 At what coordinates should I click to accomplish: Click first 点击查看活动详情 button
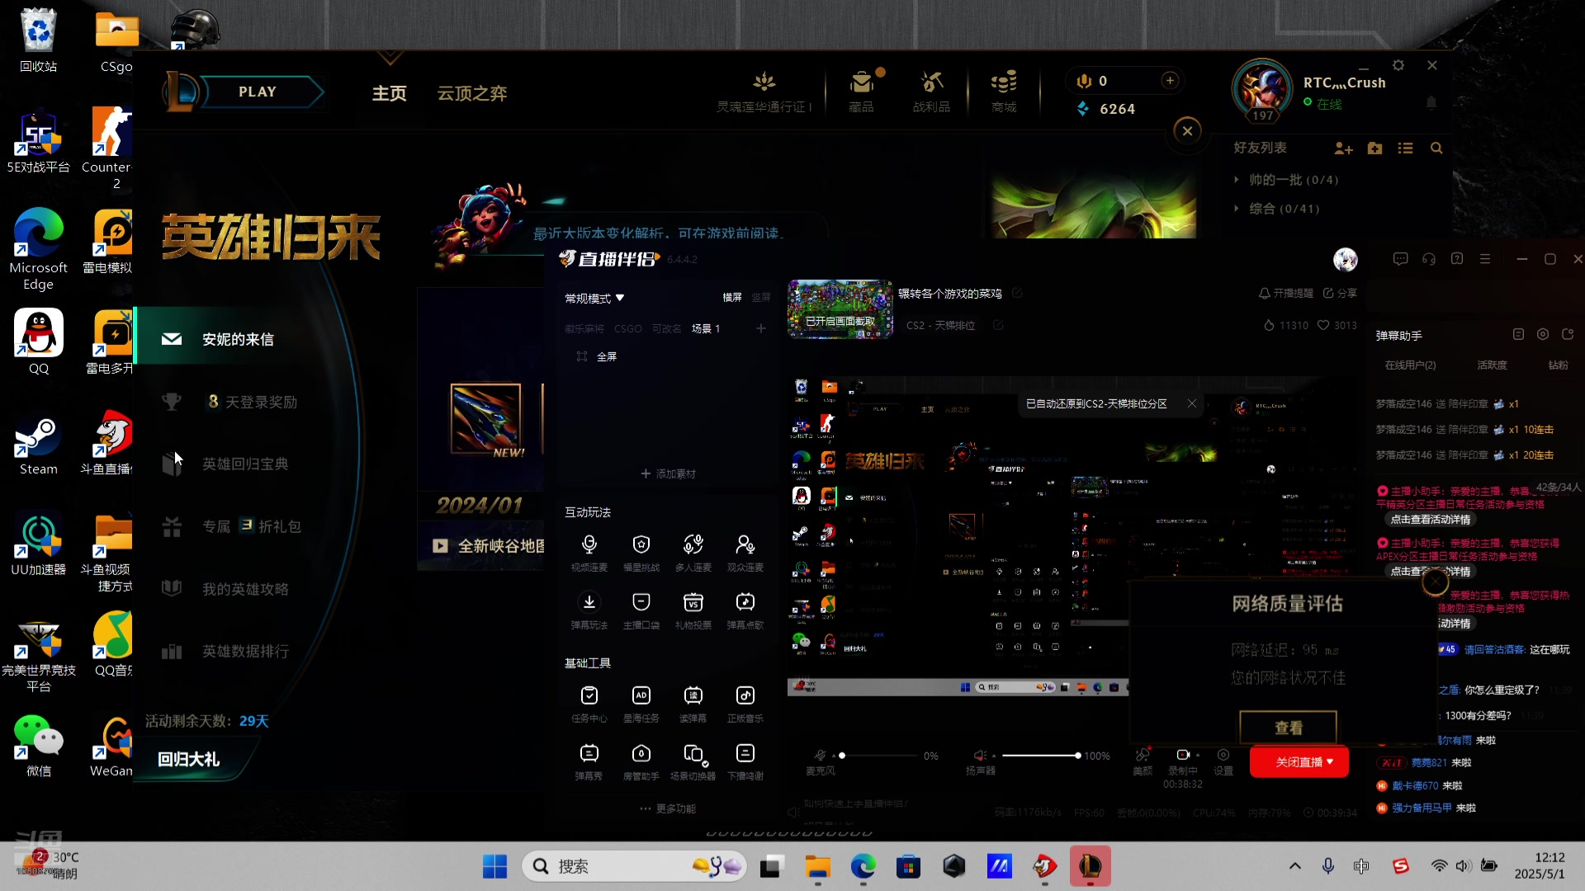point(1430,520)
